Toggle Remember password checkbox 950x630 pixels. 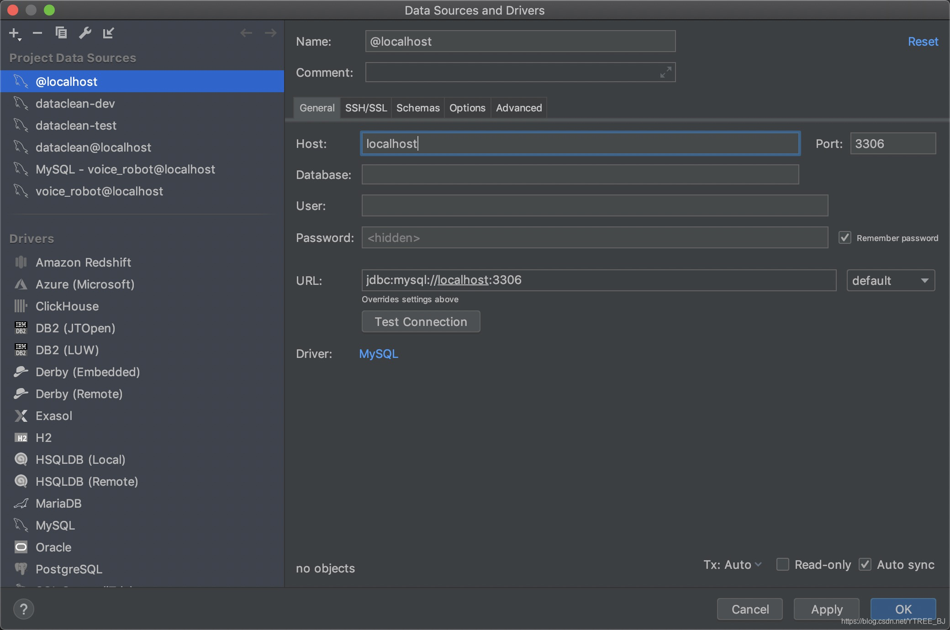[x=845, y=237]
